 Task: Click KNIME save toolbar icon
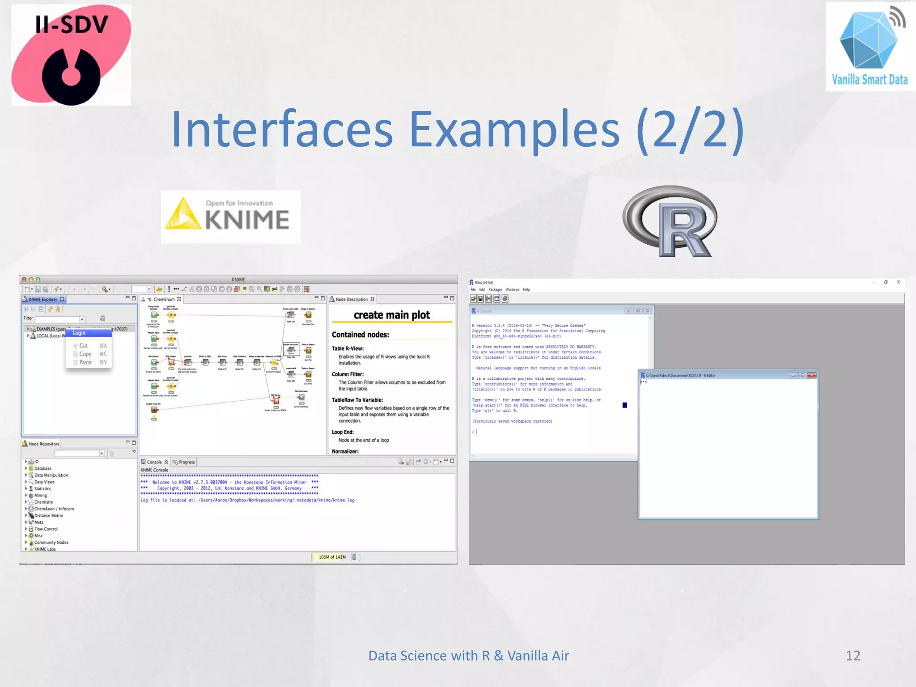coord(38,289)
